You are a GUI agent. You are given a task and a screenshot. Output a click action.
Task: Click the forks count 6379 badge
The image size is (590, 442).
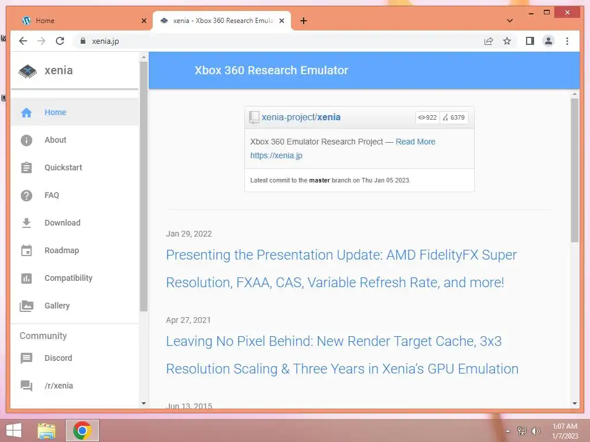tap(454, 117)
